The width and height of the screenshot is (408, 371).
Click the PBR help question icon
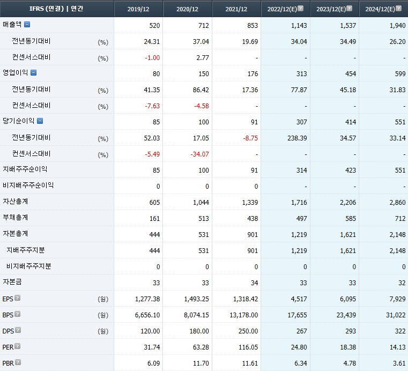[x=18, y=362]
